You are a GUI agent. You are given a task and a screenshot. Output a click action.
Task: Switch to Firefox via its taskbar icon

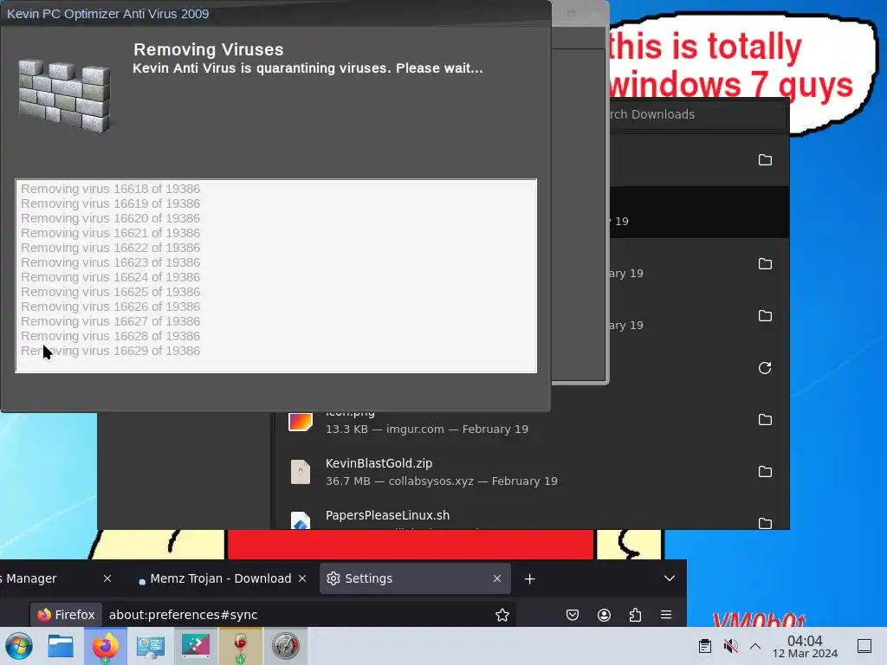(x=105, y=646)
